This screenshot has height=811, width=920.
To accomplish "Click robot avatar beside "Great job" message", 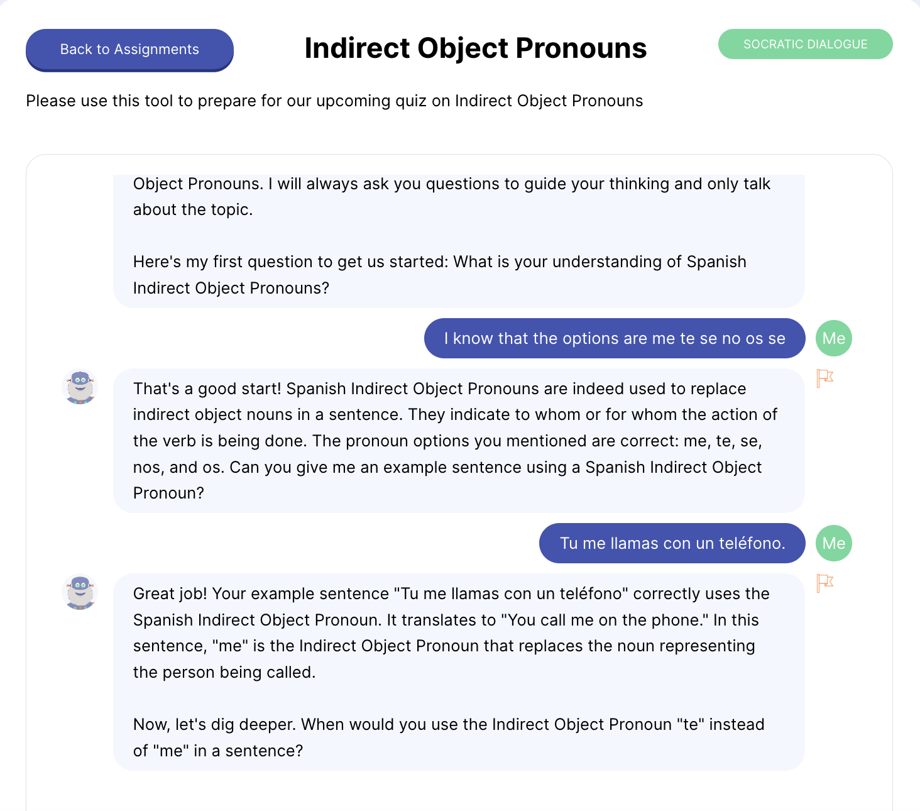I will pyautogui.click(x=80, y=592).
